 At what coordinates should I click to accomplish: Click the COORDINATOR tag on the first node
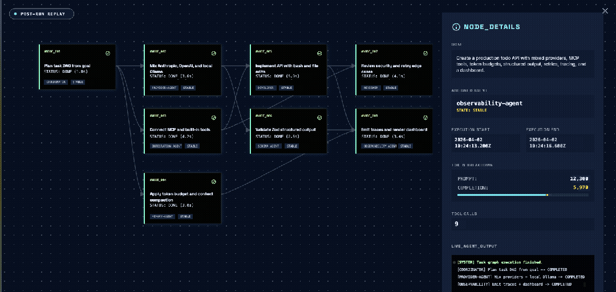56,82
